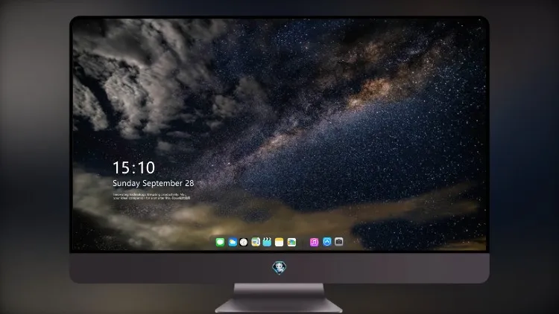Launch the pink iTunes music app

314,242
